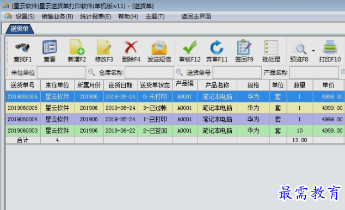Open the 主题(T) menu
This screenshot has width=345, height=210.
pos(155,16)
